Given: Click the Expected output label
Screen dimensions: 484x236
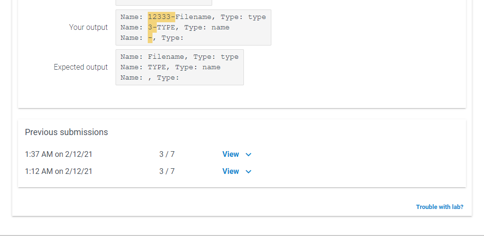Looking at the screenshot, I should pyautogui.click(x=81, y=67).
